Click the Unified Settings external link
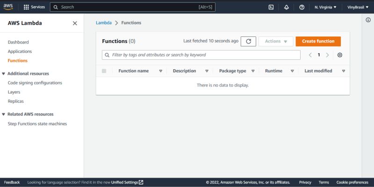This screenshot has width=374, height=187. coord(127,182)
